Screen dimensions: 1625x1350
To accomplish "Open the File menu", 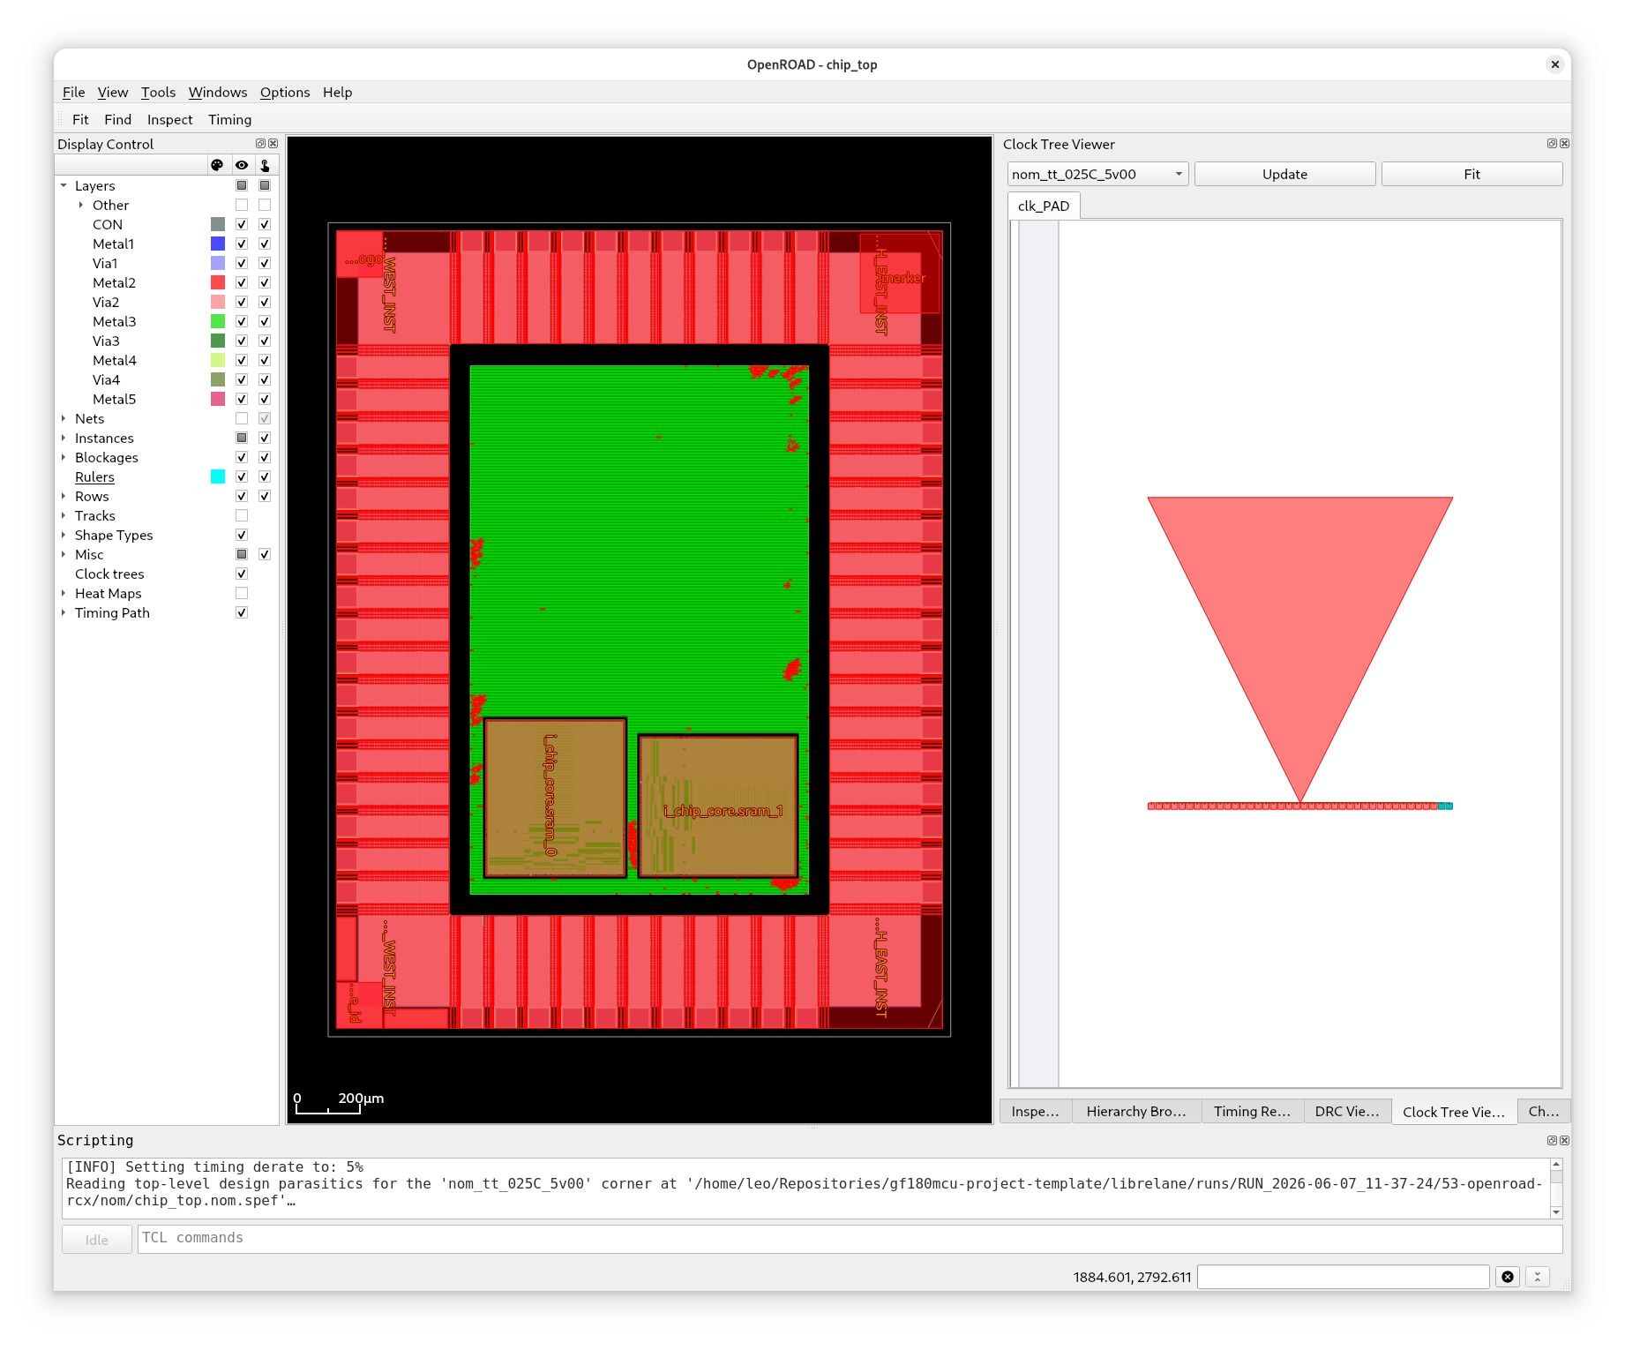I will pos(73,92).
